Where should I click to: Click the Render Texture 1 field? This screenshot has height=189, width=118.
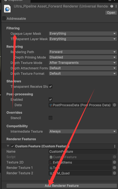80,168
